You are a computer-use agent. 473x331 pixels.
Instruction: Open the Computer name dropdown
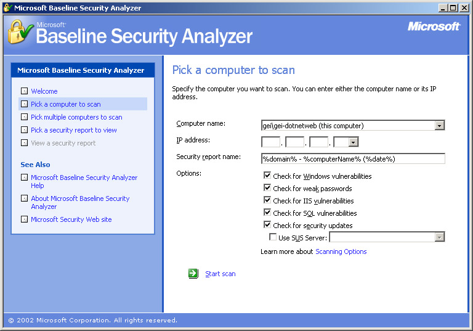439,126
